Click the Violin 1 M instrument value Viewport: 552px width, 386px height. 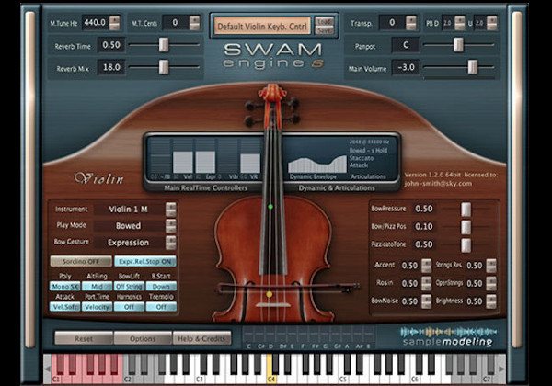tap(129, 210)
